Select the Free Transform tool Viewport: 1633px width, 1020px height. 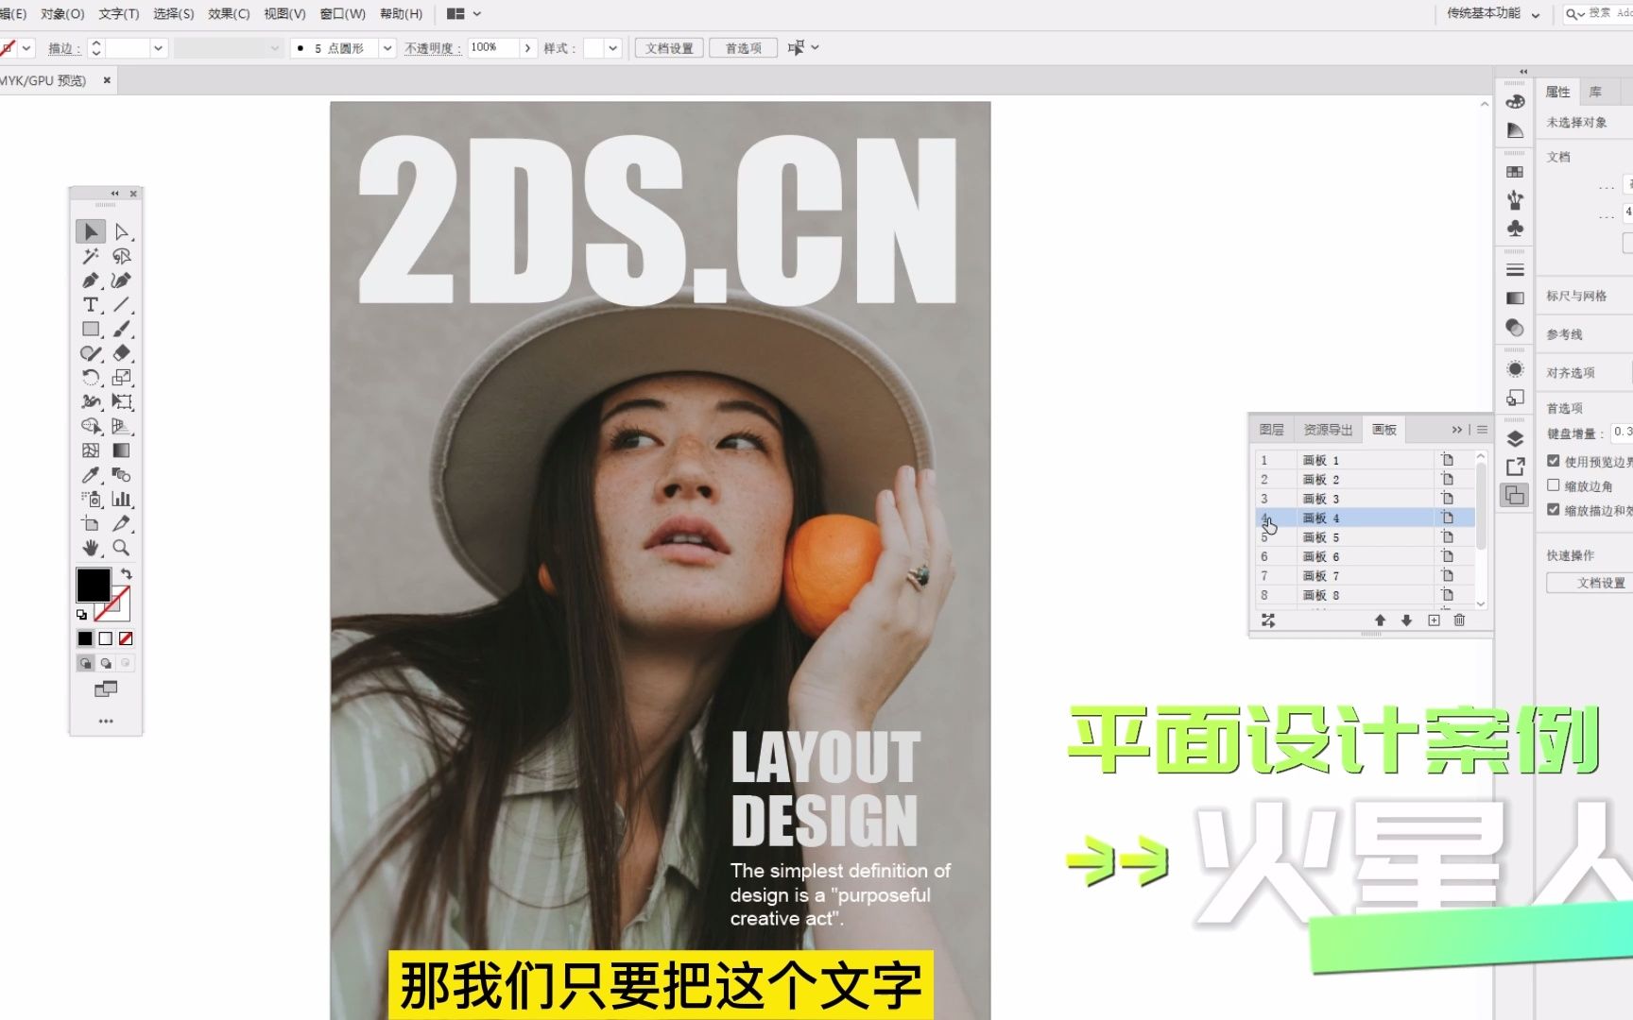tap(122, 401)
